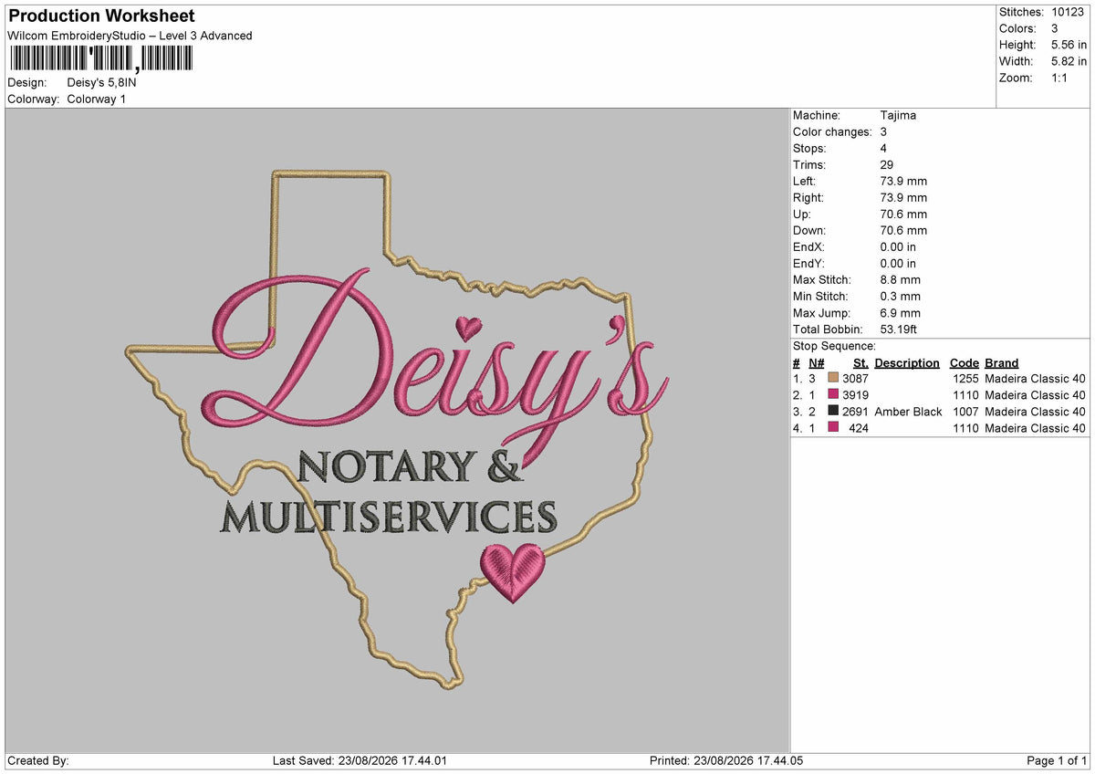Click the 'Created By:' footer label
This screenshot has height=774, width=1095.
(x=38, y=760)
